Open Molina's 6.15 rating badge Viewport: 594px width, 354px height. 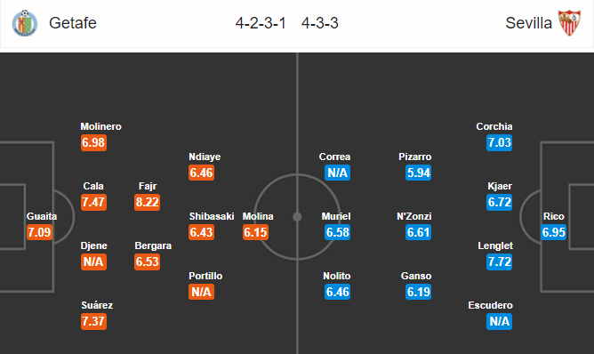[x=256, y=232]
